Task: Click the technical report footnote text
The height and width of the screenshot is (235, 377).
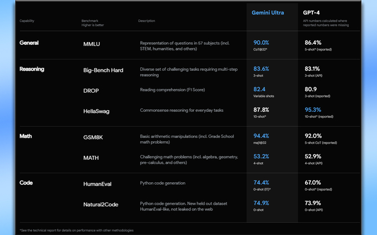Action: point(77,231)
